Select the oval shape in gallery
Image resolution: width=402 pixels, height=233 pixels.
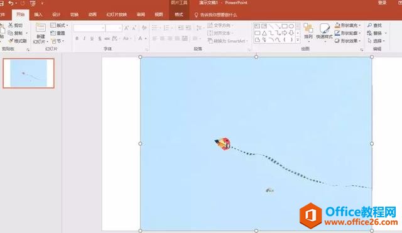(291, 26)
